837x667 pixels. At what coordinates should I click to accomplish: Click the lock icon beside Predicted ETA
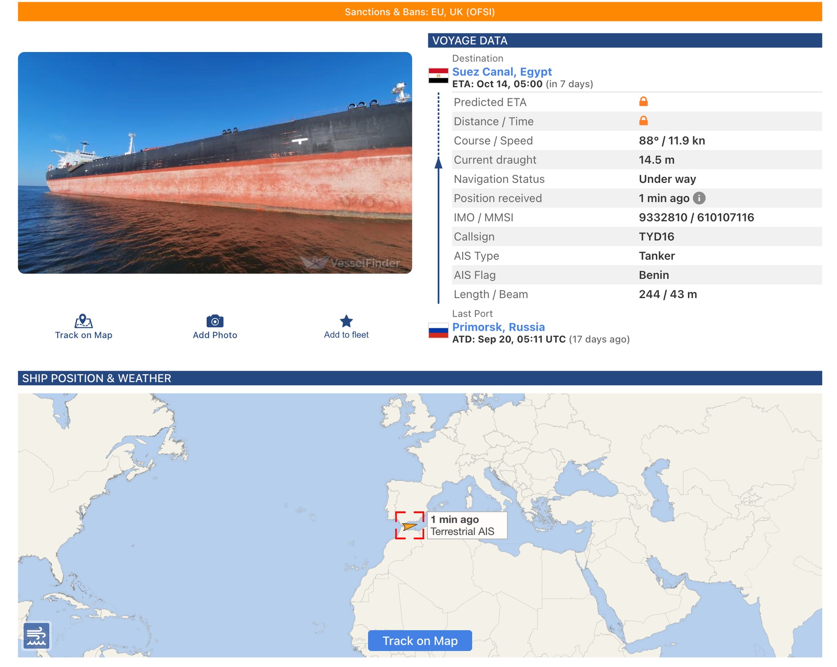pos(643,102)
